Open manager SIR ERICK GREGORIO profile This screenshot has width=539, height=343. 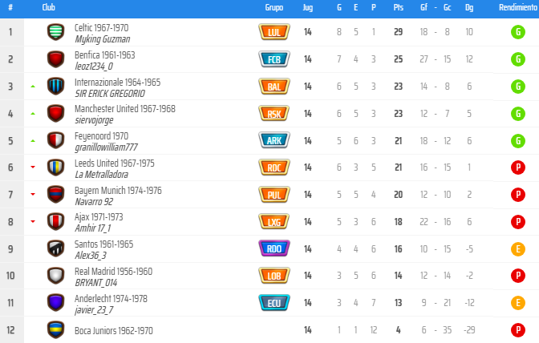tap(110, 94)
